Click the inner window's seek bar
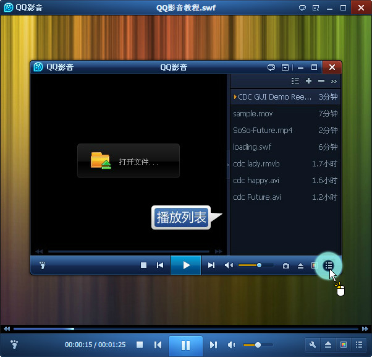 (129, 251)
